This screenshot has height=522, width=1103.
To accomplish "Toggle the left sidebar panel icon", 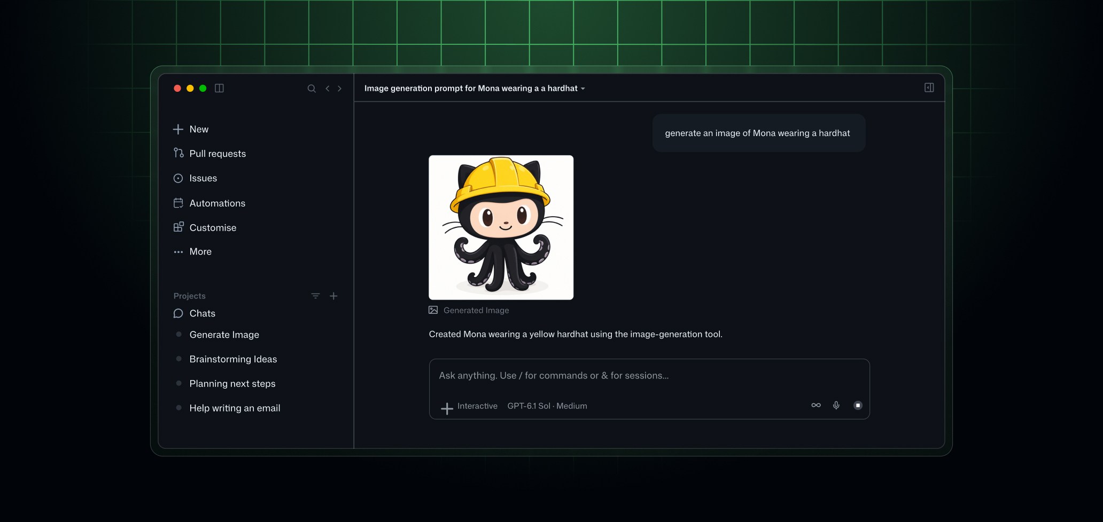I will tap(219, 88).
